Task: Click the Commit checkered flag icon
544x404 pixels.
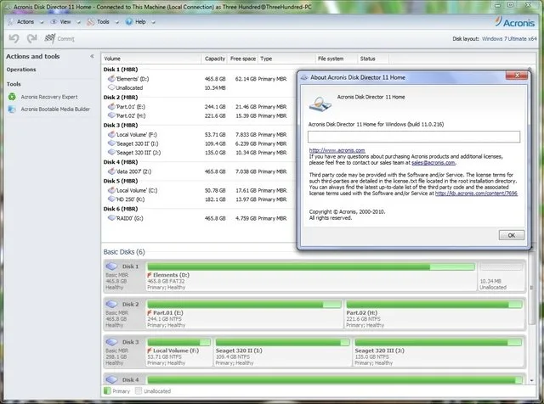Action: 49,38
